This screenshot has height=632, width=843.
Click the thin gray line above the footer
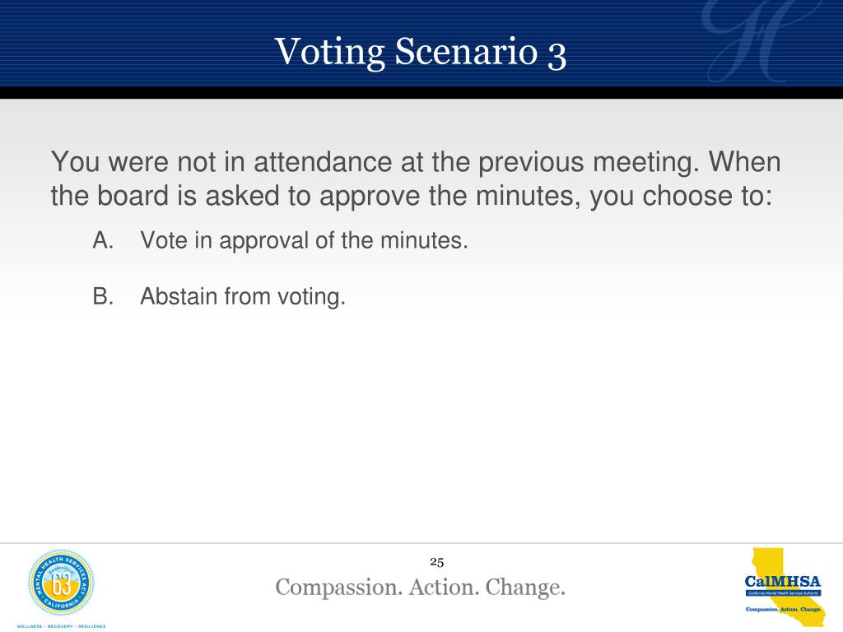point(421,543)
